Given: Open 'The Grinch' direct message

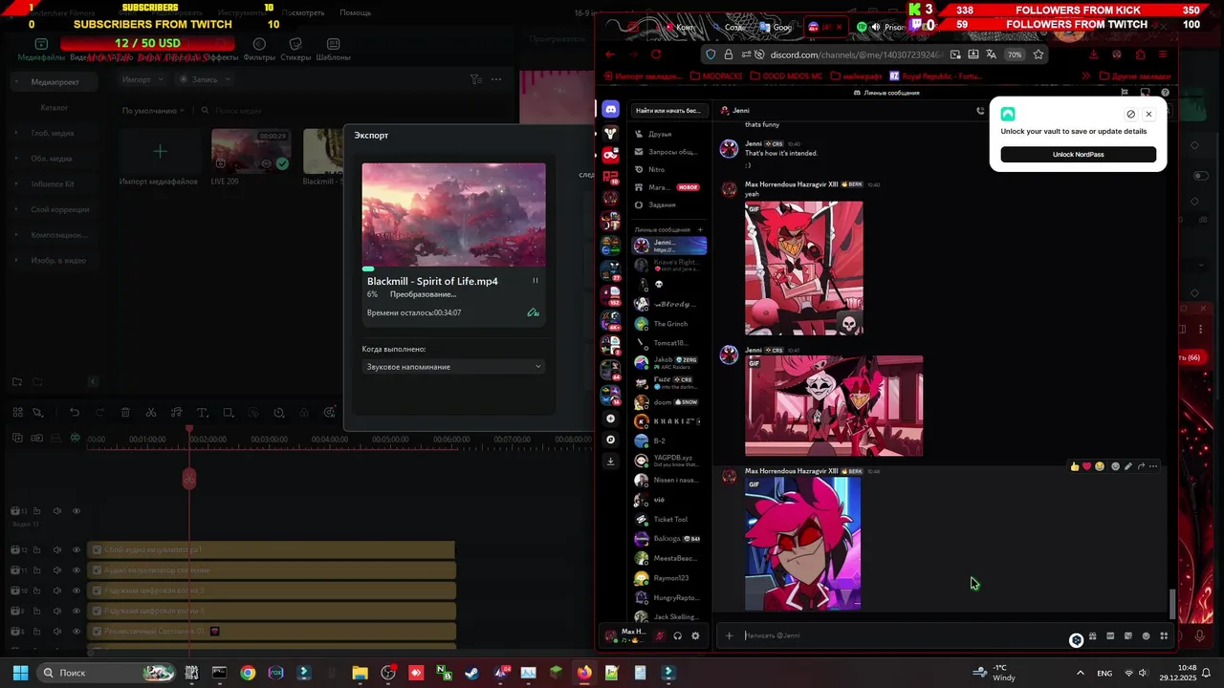Looking at the screenshot, I should click(x=670, y=324).
